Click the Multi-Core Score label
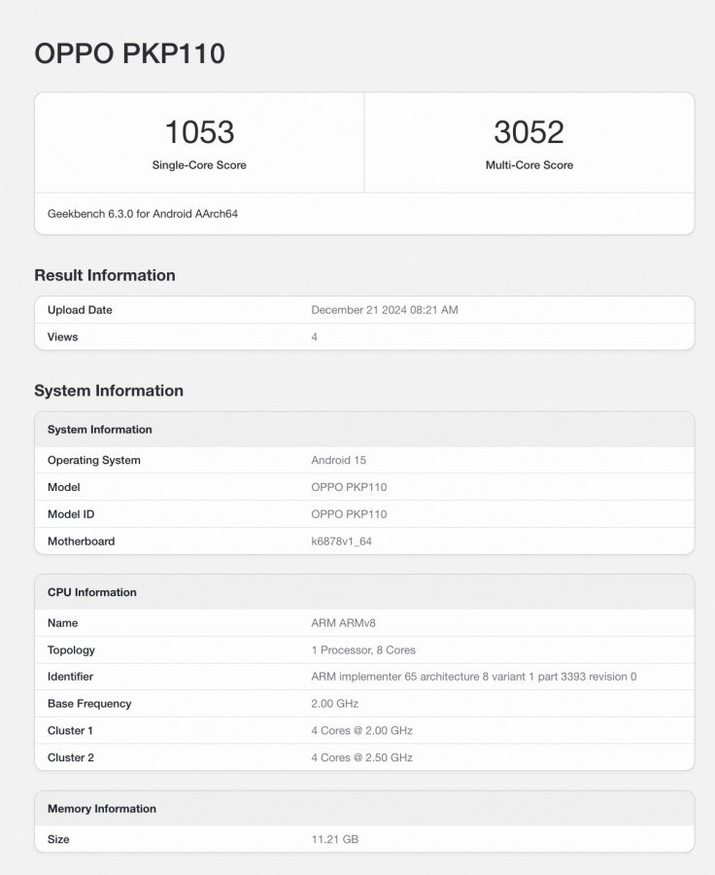The width and height of the screenshot is (715, 875). pos(529,165)
